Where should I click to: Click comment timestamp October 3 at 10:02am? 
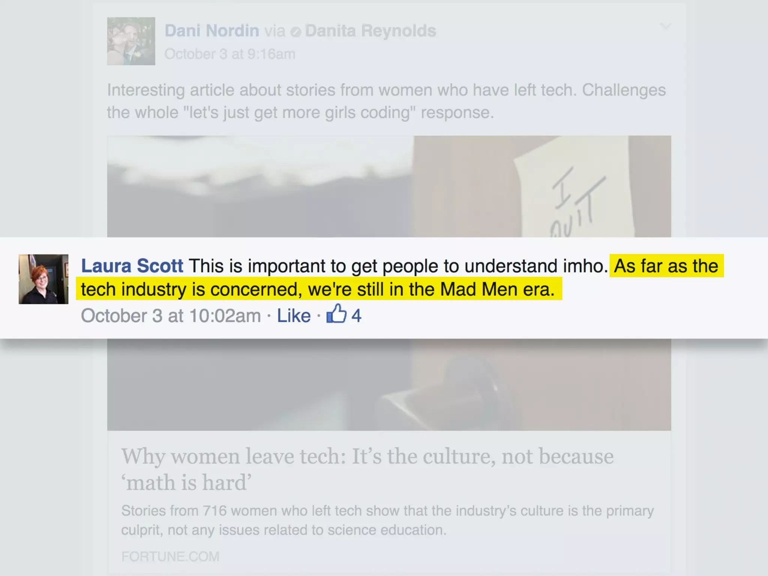coord(171,316)
